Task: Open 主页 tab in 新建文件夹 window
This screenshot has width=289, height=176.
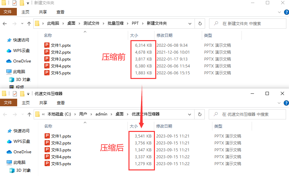Action: click(x=25, y=12)
